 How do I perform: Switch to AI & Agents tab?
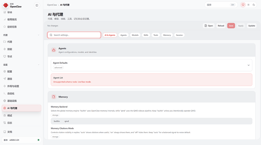[110, 35]
